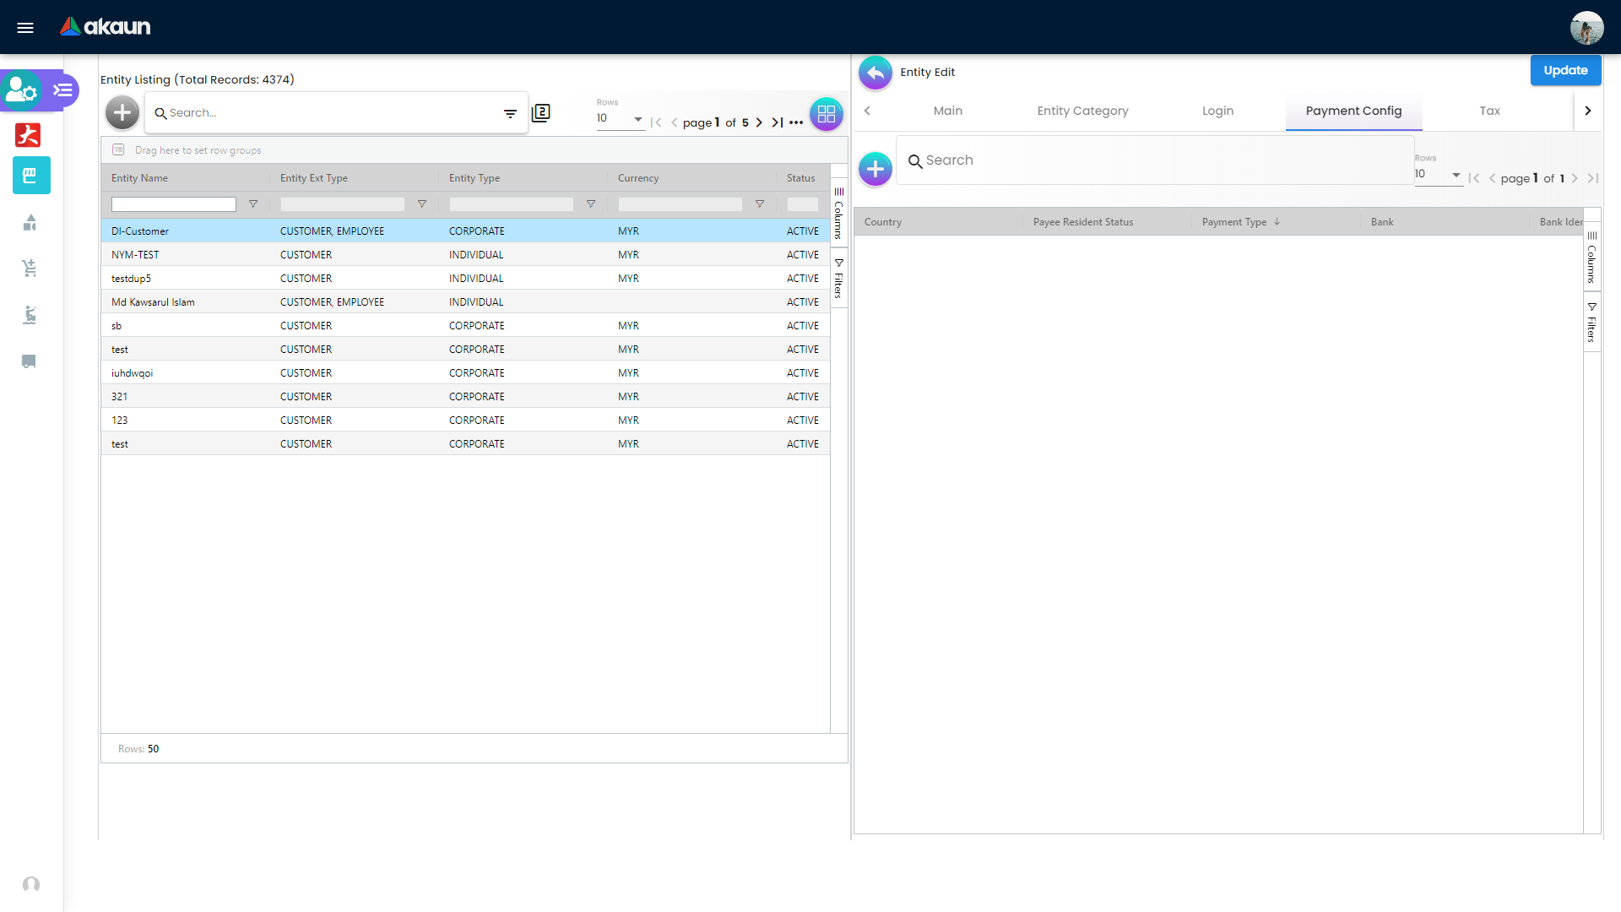Select the red PDF export icon in sidebar

[28, 135]
